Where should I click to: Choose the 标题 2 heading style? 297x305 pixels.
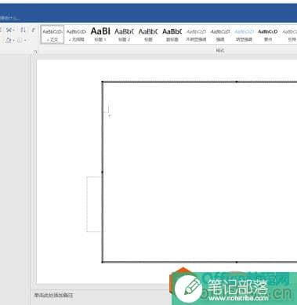click(124, 34)
